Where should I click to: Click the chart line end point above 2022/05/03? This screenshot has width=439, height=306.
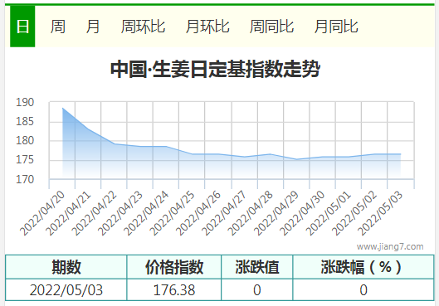(x=400, y=154)
